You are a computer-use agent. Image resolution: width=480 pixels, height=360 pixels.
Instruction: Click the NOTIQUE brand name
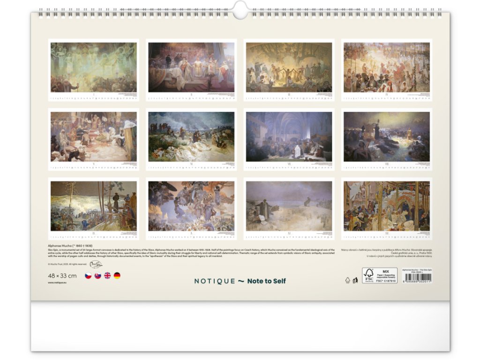click(215, 281)
